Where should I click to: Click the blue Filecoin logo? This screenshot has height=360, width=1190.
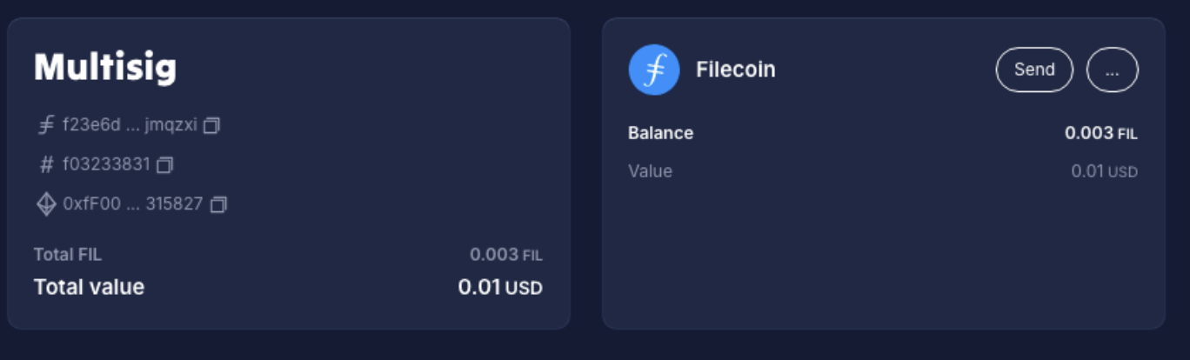point(654,70)
